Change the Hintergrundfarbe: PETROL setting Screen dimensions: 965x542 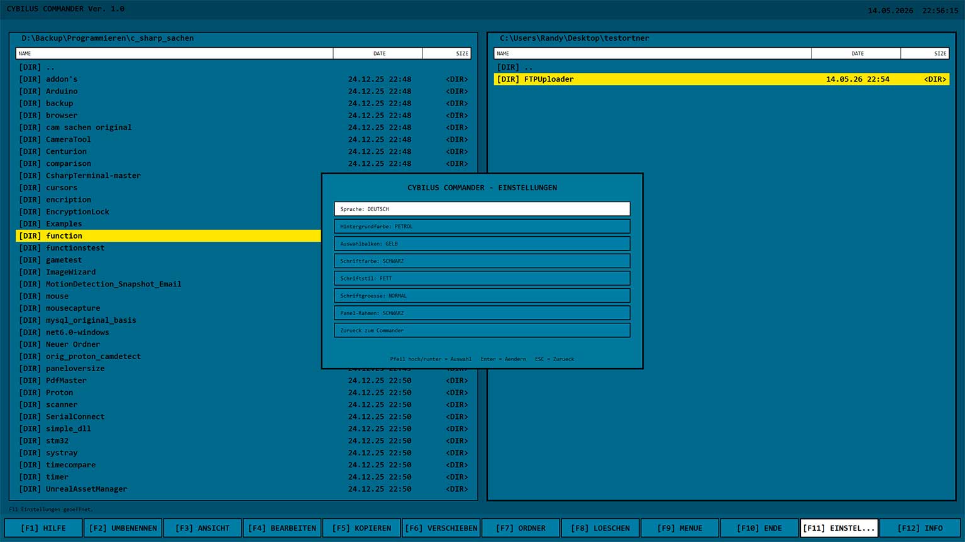tap(482, 226)
